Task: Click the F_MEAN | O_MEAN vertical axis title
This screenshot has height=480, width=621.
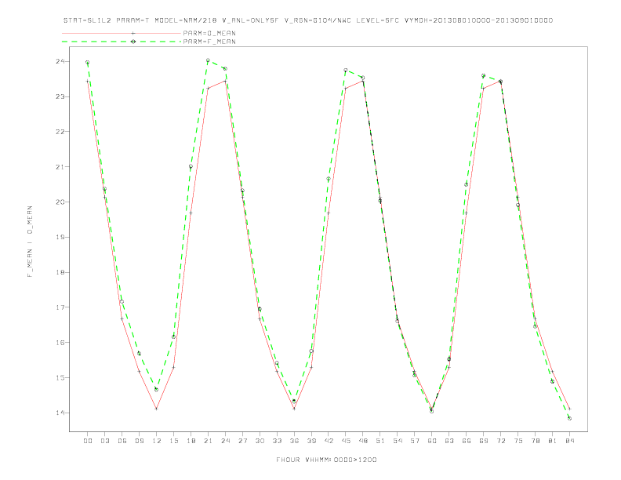Action: click(30, 242)
